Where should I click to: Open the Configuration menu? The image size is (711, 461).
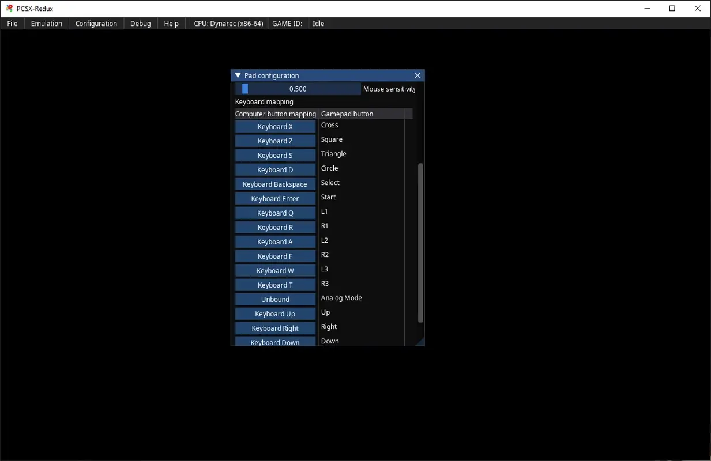[x=96, y=24]
